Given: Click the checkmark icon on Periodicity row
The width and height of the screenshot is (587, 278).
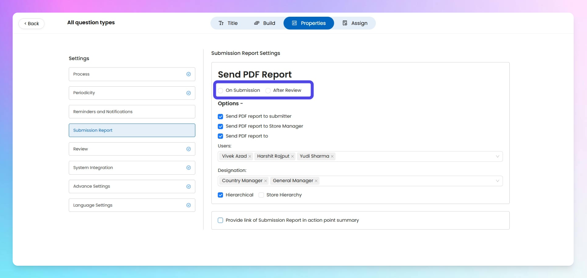Looking at the screenshot, I should (188, 93).
